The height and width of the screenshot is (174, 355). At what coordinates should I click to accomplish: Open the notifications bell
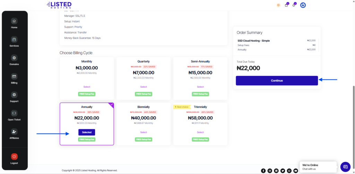(x=294, y=5)
